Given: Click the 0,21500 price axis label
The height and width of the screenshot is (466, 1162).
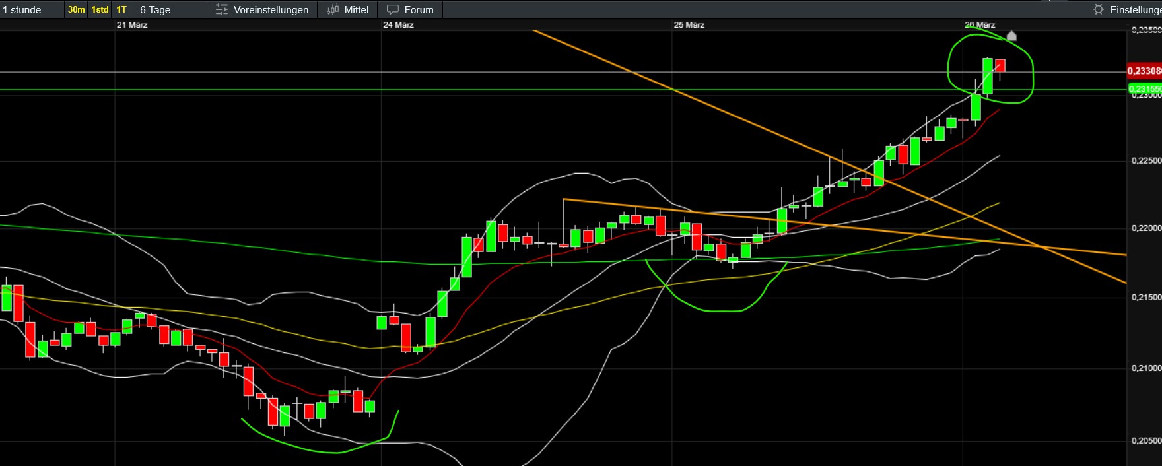Looking at the screenshot, I should click(x=1146, y=297).
